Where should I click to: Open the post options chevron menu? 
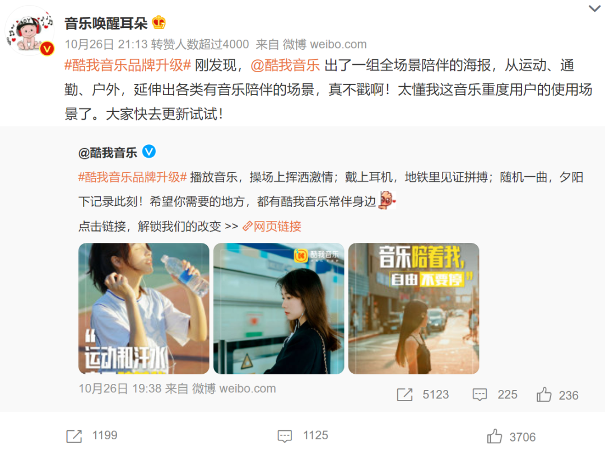(594, 8)
